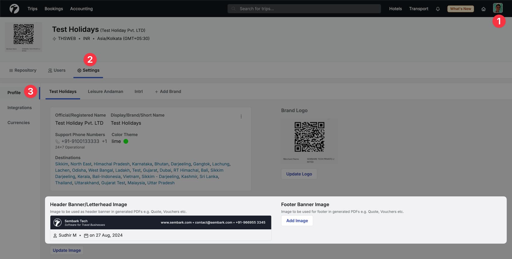The image size is (512, 259).
Task: Click the Sembark logo in top navigation
Action: 14,9
